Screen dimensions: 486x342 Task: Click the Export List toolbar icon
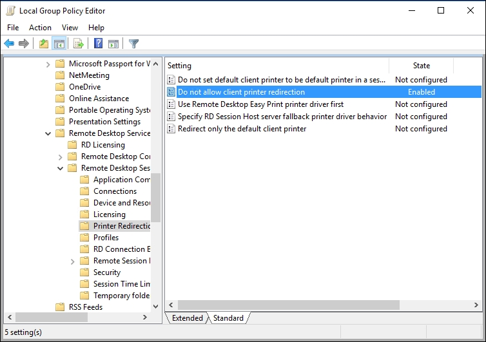pos(79,44)
